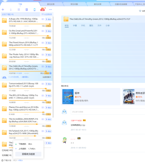Open the 分享 detail tab
The height and width of the screenshot is (162, 145).
pos(107,26)
